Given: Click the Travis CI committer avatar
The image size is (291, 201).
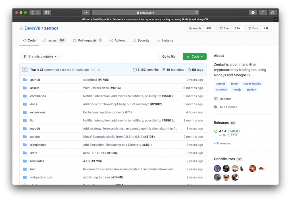Looking at the screenshot, I should (x=25, y=69).
